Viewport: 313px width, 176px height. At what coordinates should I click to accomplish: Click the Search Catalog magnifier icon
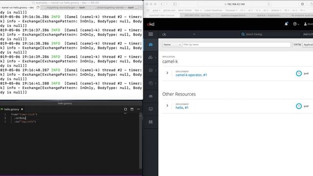pyautogui.click(x=243, y=34)
